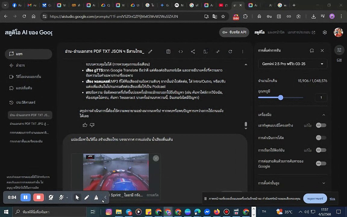This screenshot has width=347, height=217.
Task: Open the settings gear icon in header
Action: point(325,32)
